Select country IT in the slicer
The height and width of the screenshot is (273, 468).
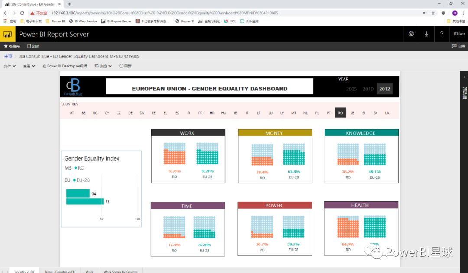point(247,113)
